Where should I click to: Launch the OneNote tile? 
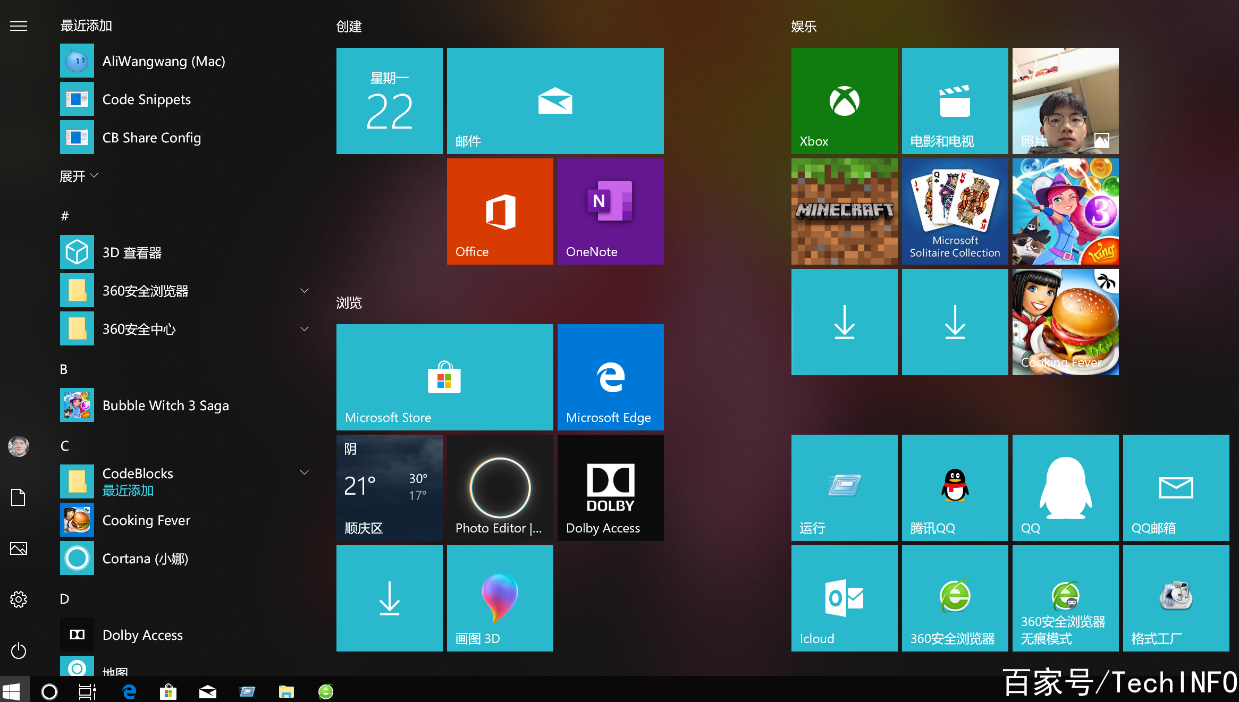(610, 212)
